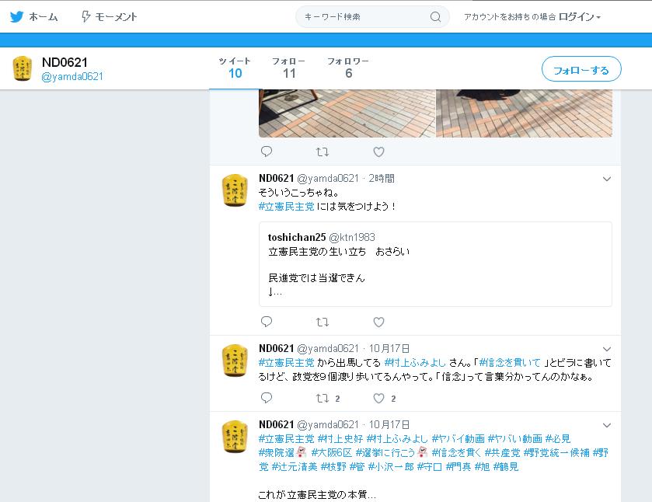Open the #共産党 hashtag
652x502 pixels.
pyautogui.click(x=502, y=453)
